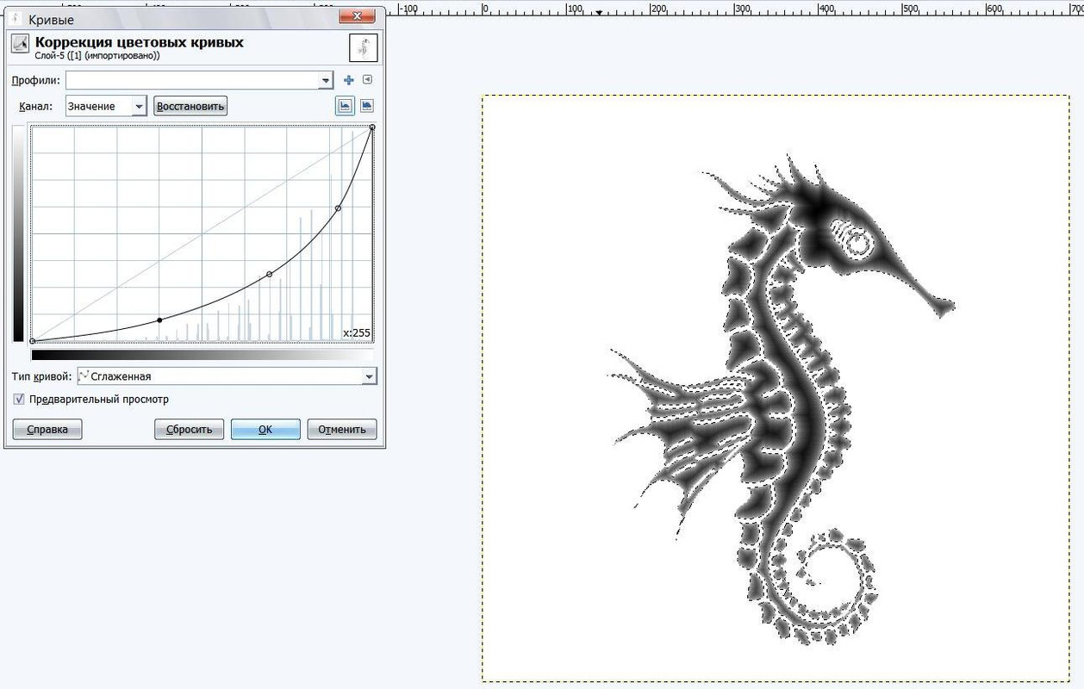Open the Канал Значение dropdown

click(106, 106)
